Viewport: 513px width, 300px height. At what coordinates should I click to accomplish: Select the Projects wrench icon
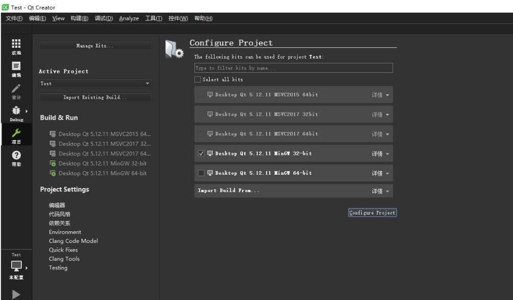[x=16, y=132]
